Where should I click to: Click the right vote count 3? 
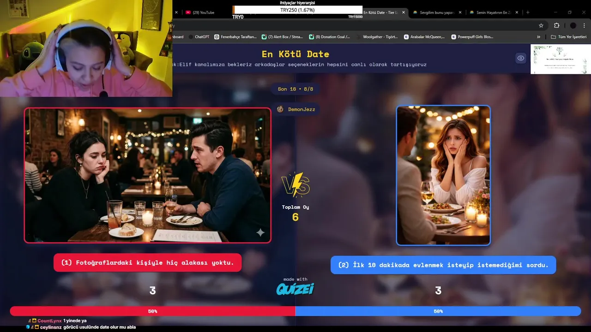(x=438, y=290)
